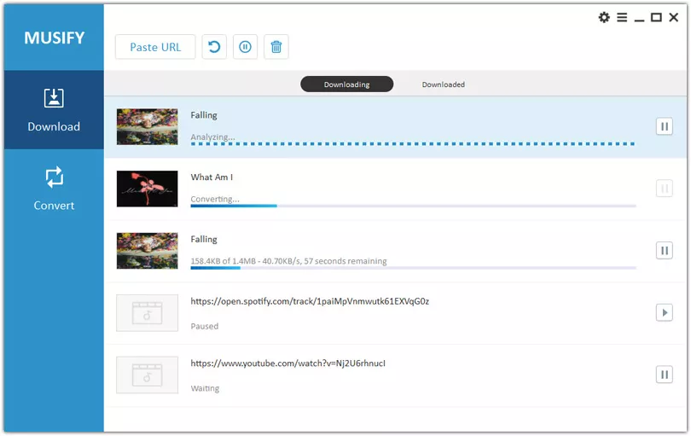Click the What Am I thumbnail

(147, 189)
